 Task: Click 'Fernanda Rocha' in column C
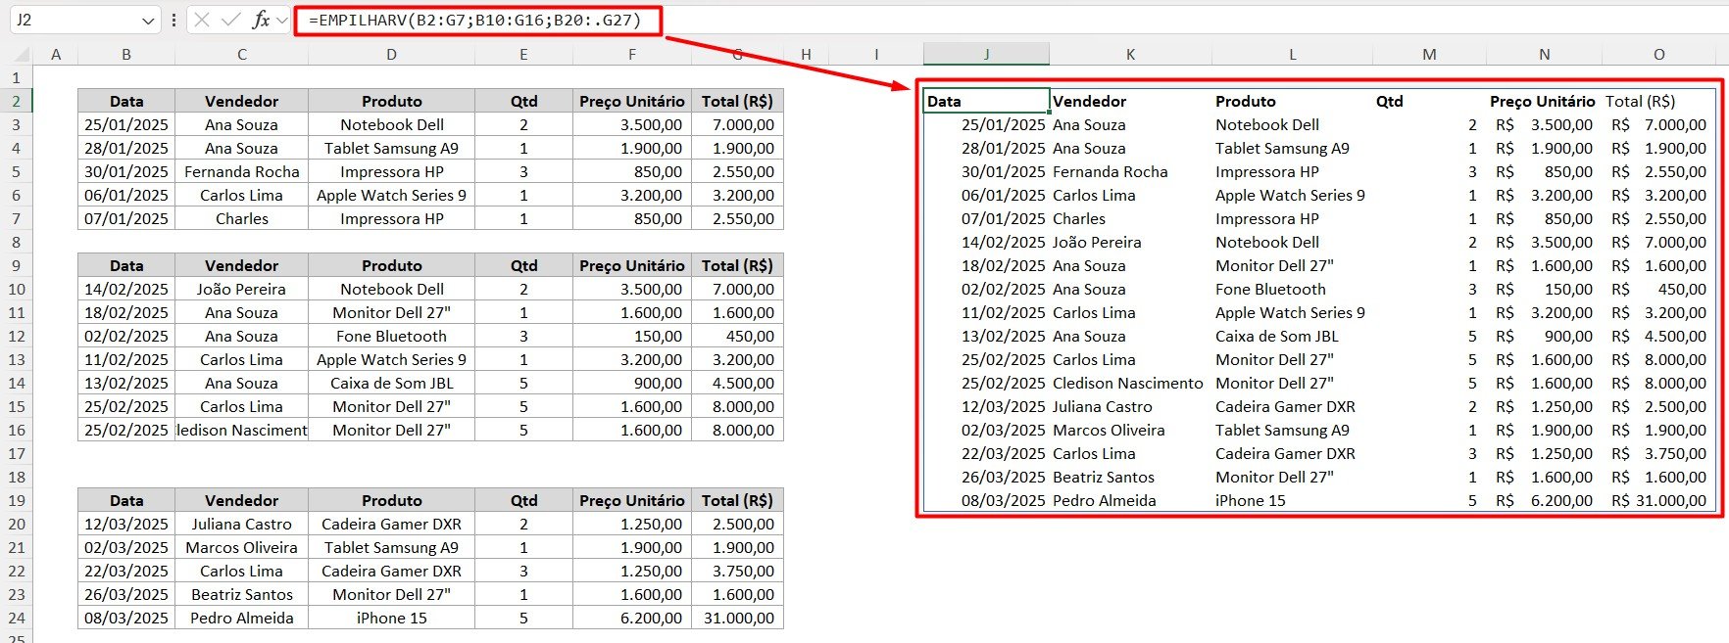242,171
